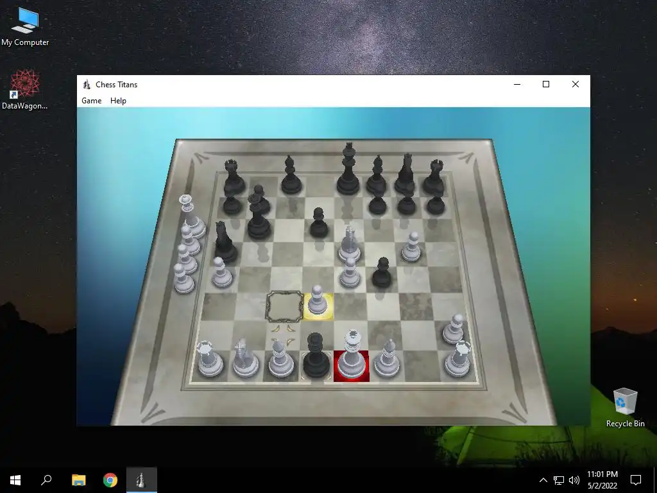
Task: Select the white pawn on the yellow square
Action: coord(318,300)
